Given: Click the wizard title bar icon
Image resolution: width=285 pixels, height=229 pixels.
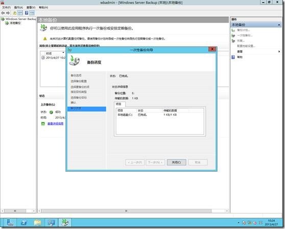Looking at the screenshot, I should pyautogui.click(x=69, y=50).
